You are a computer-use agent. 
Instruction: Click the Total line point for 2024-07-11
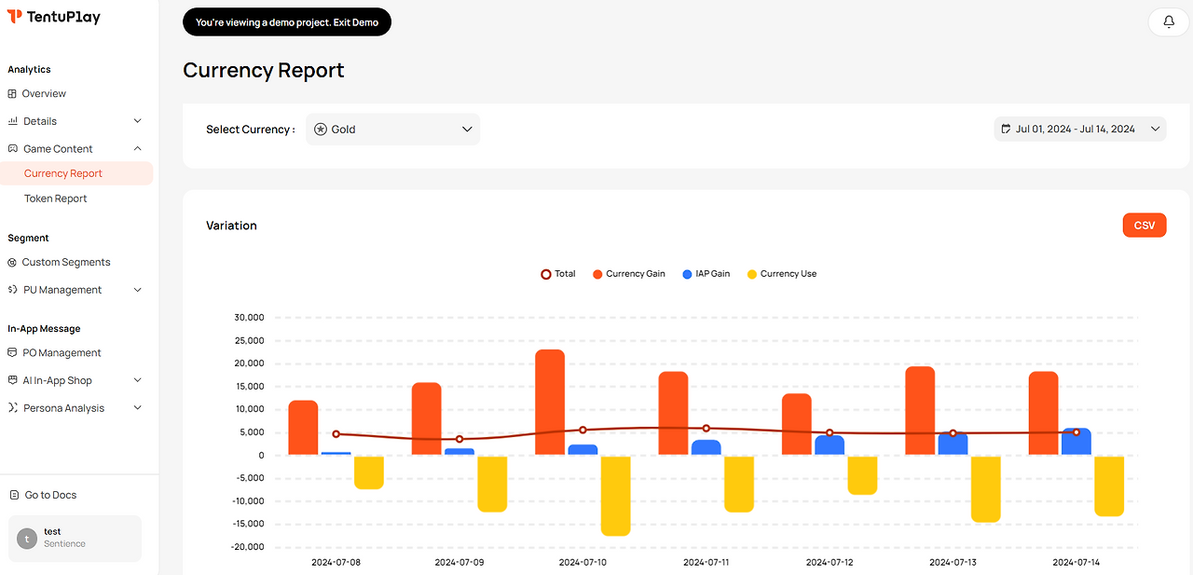point(706,429)
